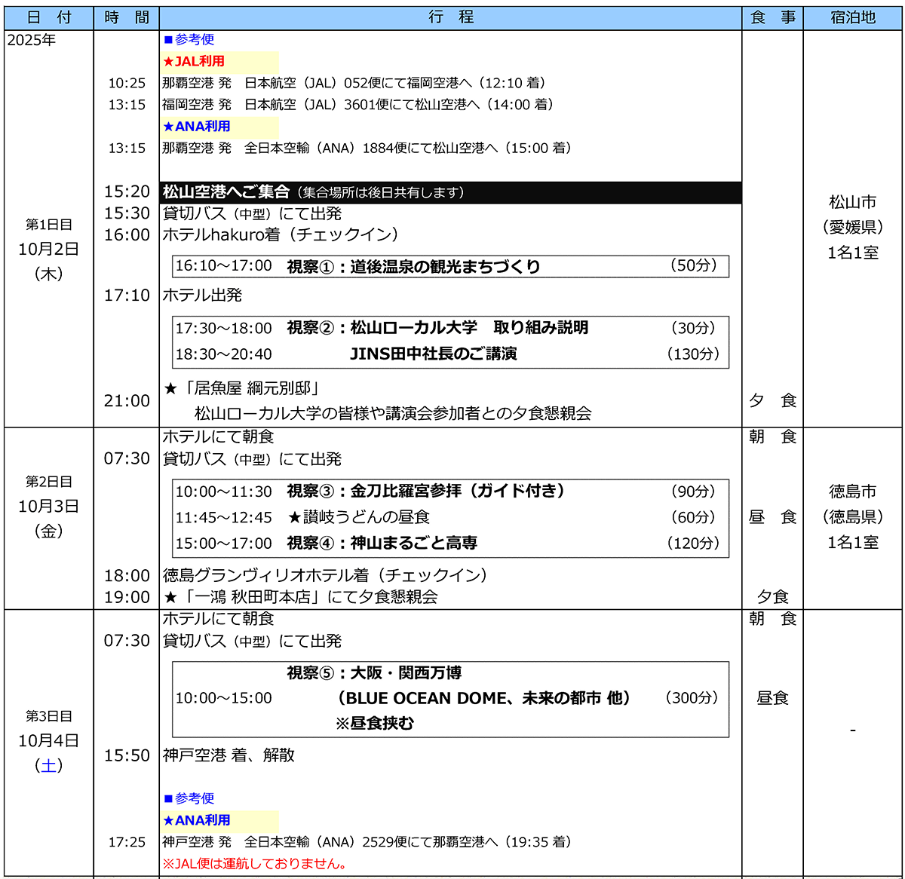Select 視察①:道後温泉の観光まちづくり row
Viewport: 905px width, 879px height.
click(x=414, y=267)
